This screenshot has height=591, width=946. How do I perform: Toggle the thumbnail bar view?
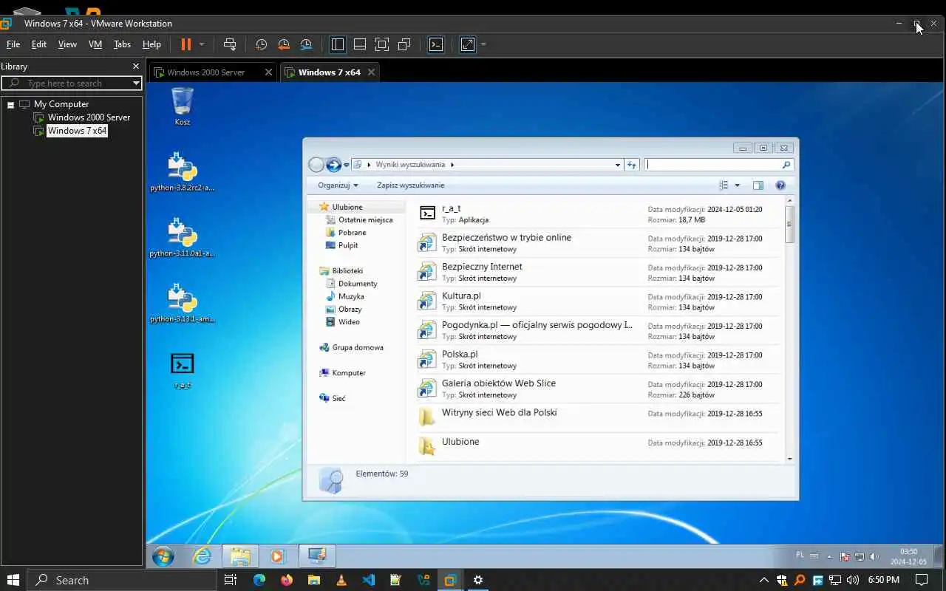click(x=360, y=44)
